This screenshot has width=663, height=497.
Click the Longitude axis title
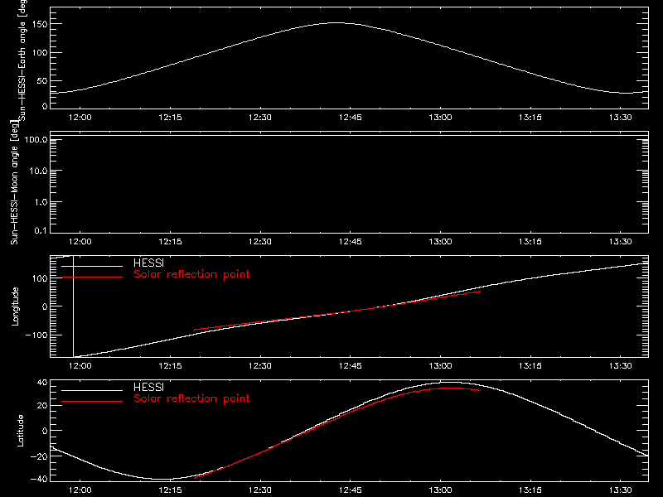tap(15, 306)
